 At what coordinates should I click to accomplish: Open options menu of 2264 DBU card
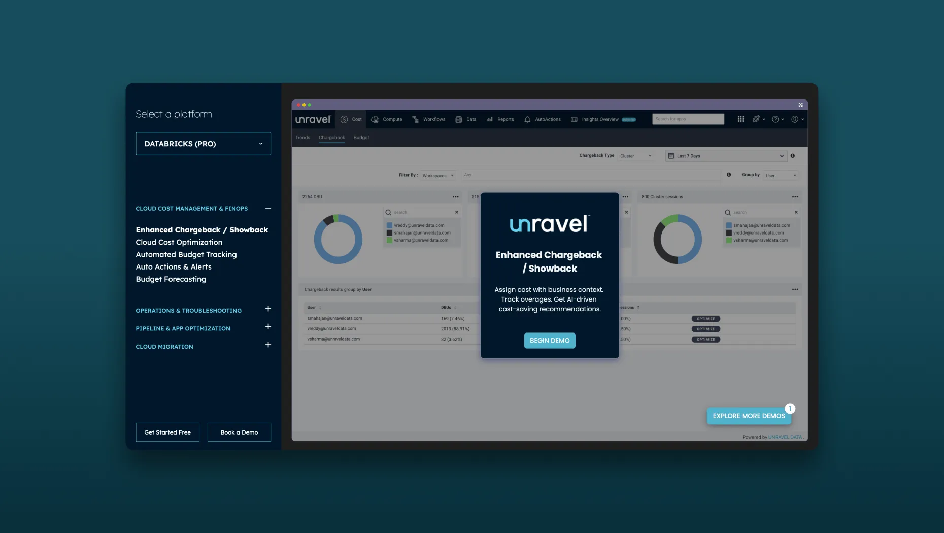(x=456, y=197)
